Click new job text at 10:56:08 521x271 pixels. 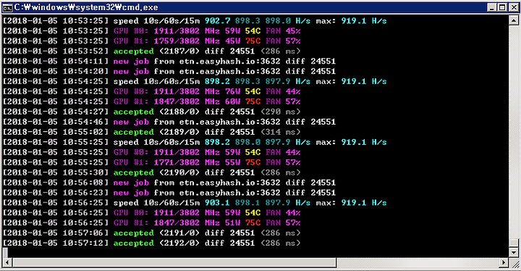pos(131,183)
